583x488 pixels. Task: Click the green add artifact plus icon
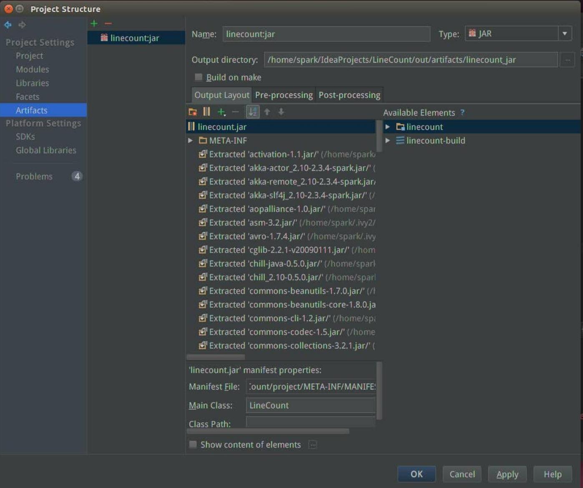tap(94, 24)
